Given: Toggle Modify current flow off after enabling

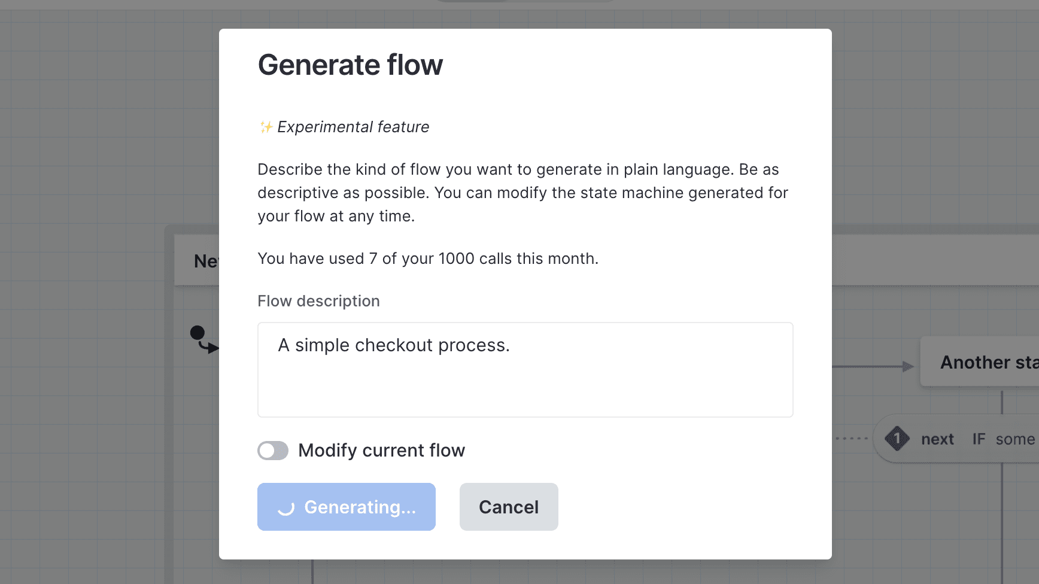Looking at the screenshot, I should 273,451.
